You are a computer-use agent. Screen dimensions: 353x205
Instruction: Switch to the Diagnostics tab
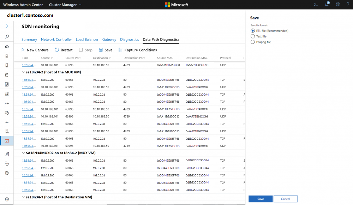coord(130,40)
